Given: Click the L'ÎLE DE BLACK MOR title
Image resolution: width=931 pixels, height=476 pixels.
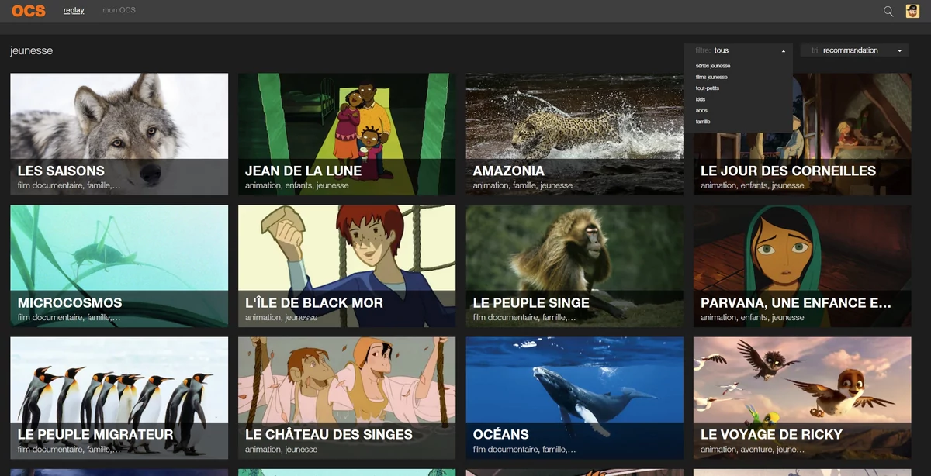Looking at the screenshot, I should coord(314,303).
